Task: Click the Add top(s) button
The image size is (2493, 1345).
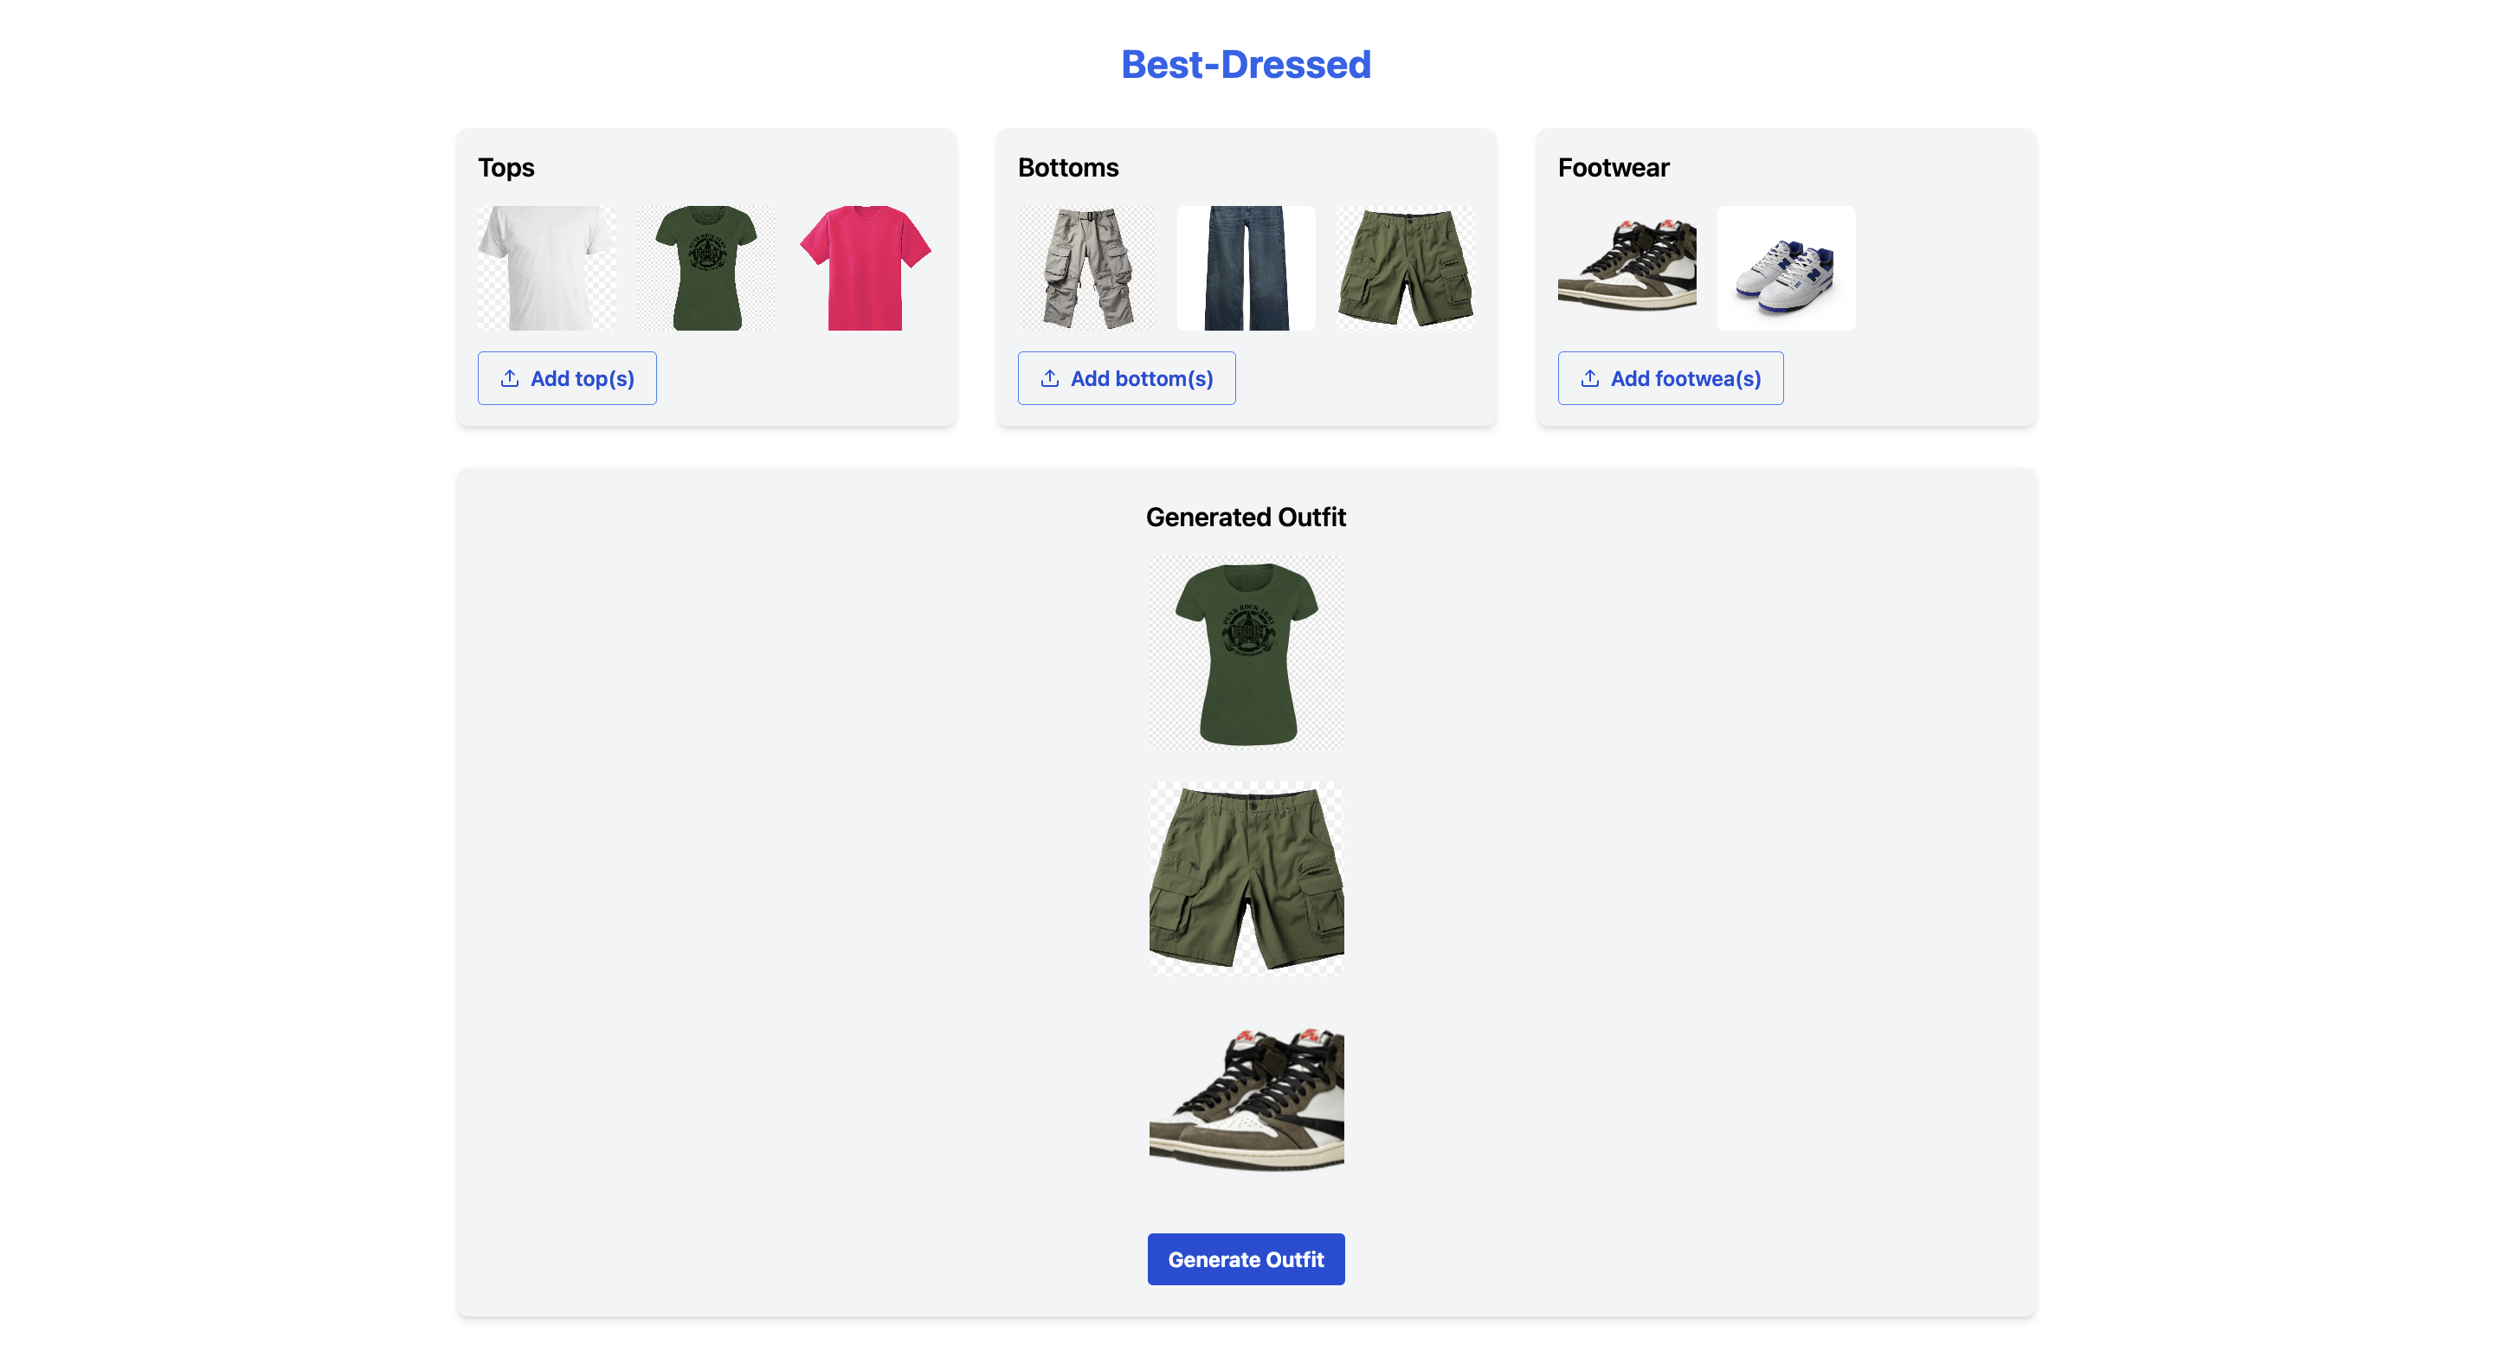Action: tap(567, 378)
